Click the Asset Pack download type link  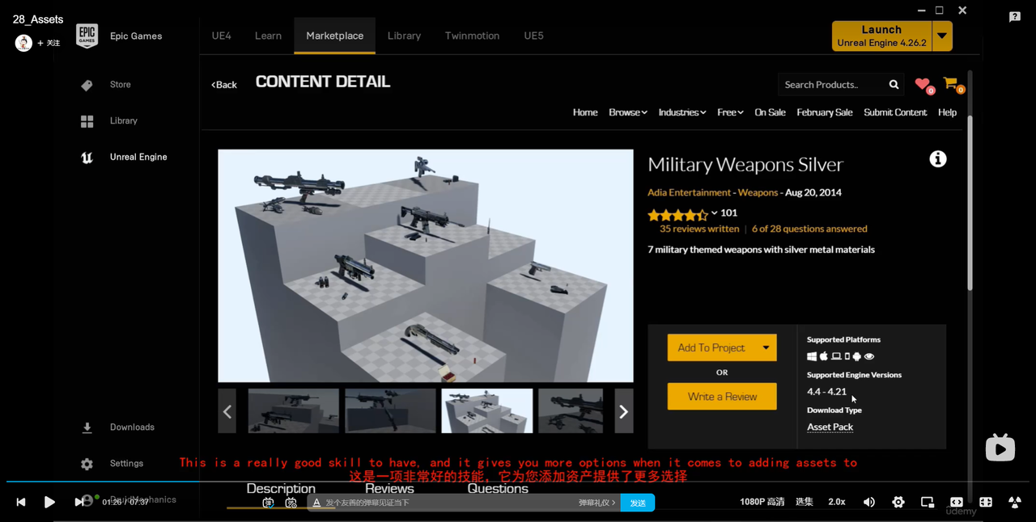(830, 427)
